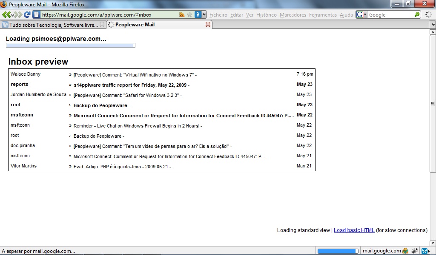Click sender name Jordan Humberto de Souza
The image size is (436, 255).
(38, 95)
